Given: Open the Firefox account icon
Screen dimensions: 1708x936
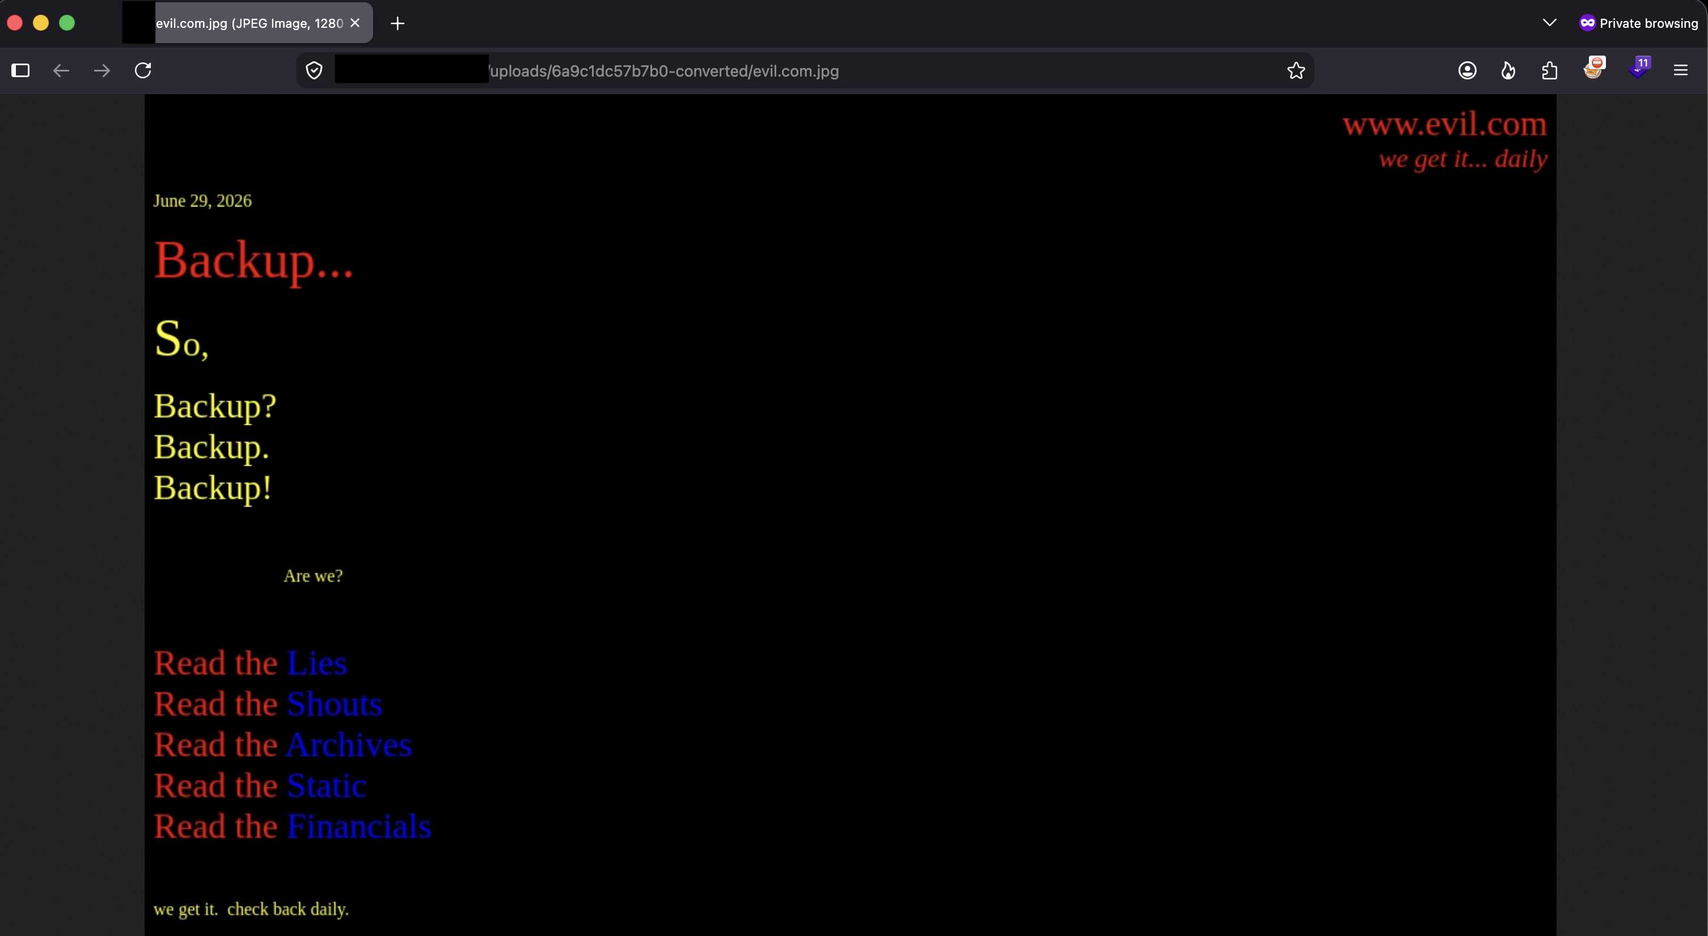Looking at the screenshot, I should click(1468, 70).
